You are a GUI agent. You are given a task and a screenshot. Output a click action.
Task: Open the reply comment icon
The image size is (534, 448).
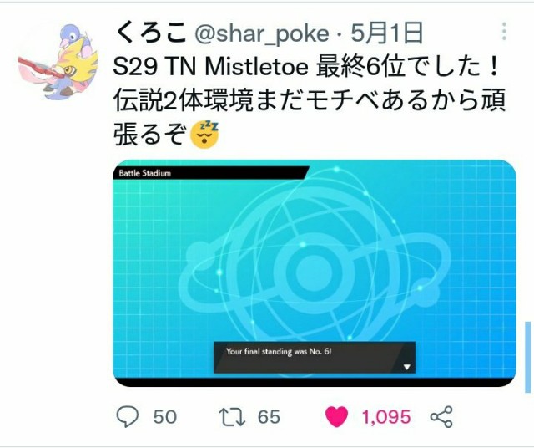[x=128, y=416]
